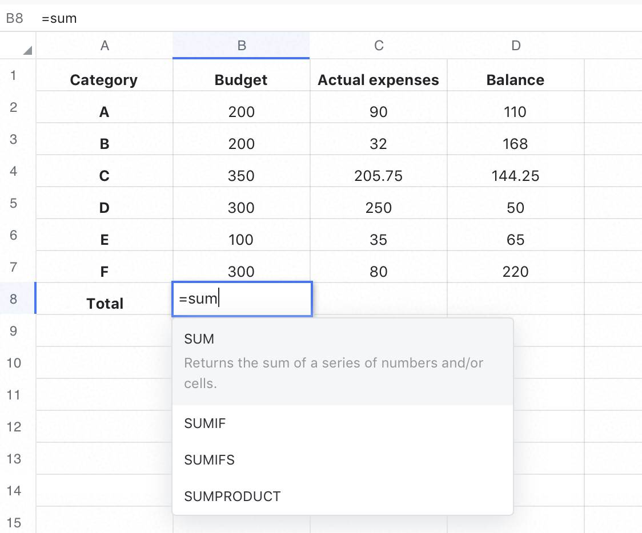Viewport: 642px width, 533px height.
Task: Select column A header
Action: [x=105, y=46]
